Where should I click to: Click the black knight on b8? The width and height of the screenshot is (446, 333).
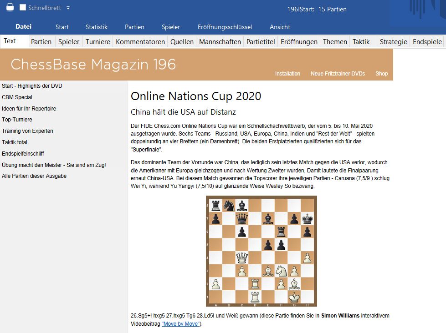click(229, 206)
